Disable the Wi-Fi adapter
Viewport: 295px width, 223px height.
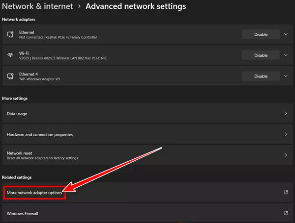[261, 55]
